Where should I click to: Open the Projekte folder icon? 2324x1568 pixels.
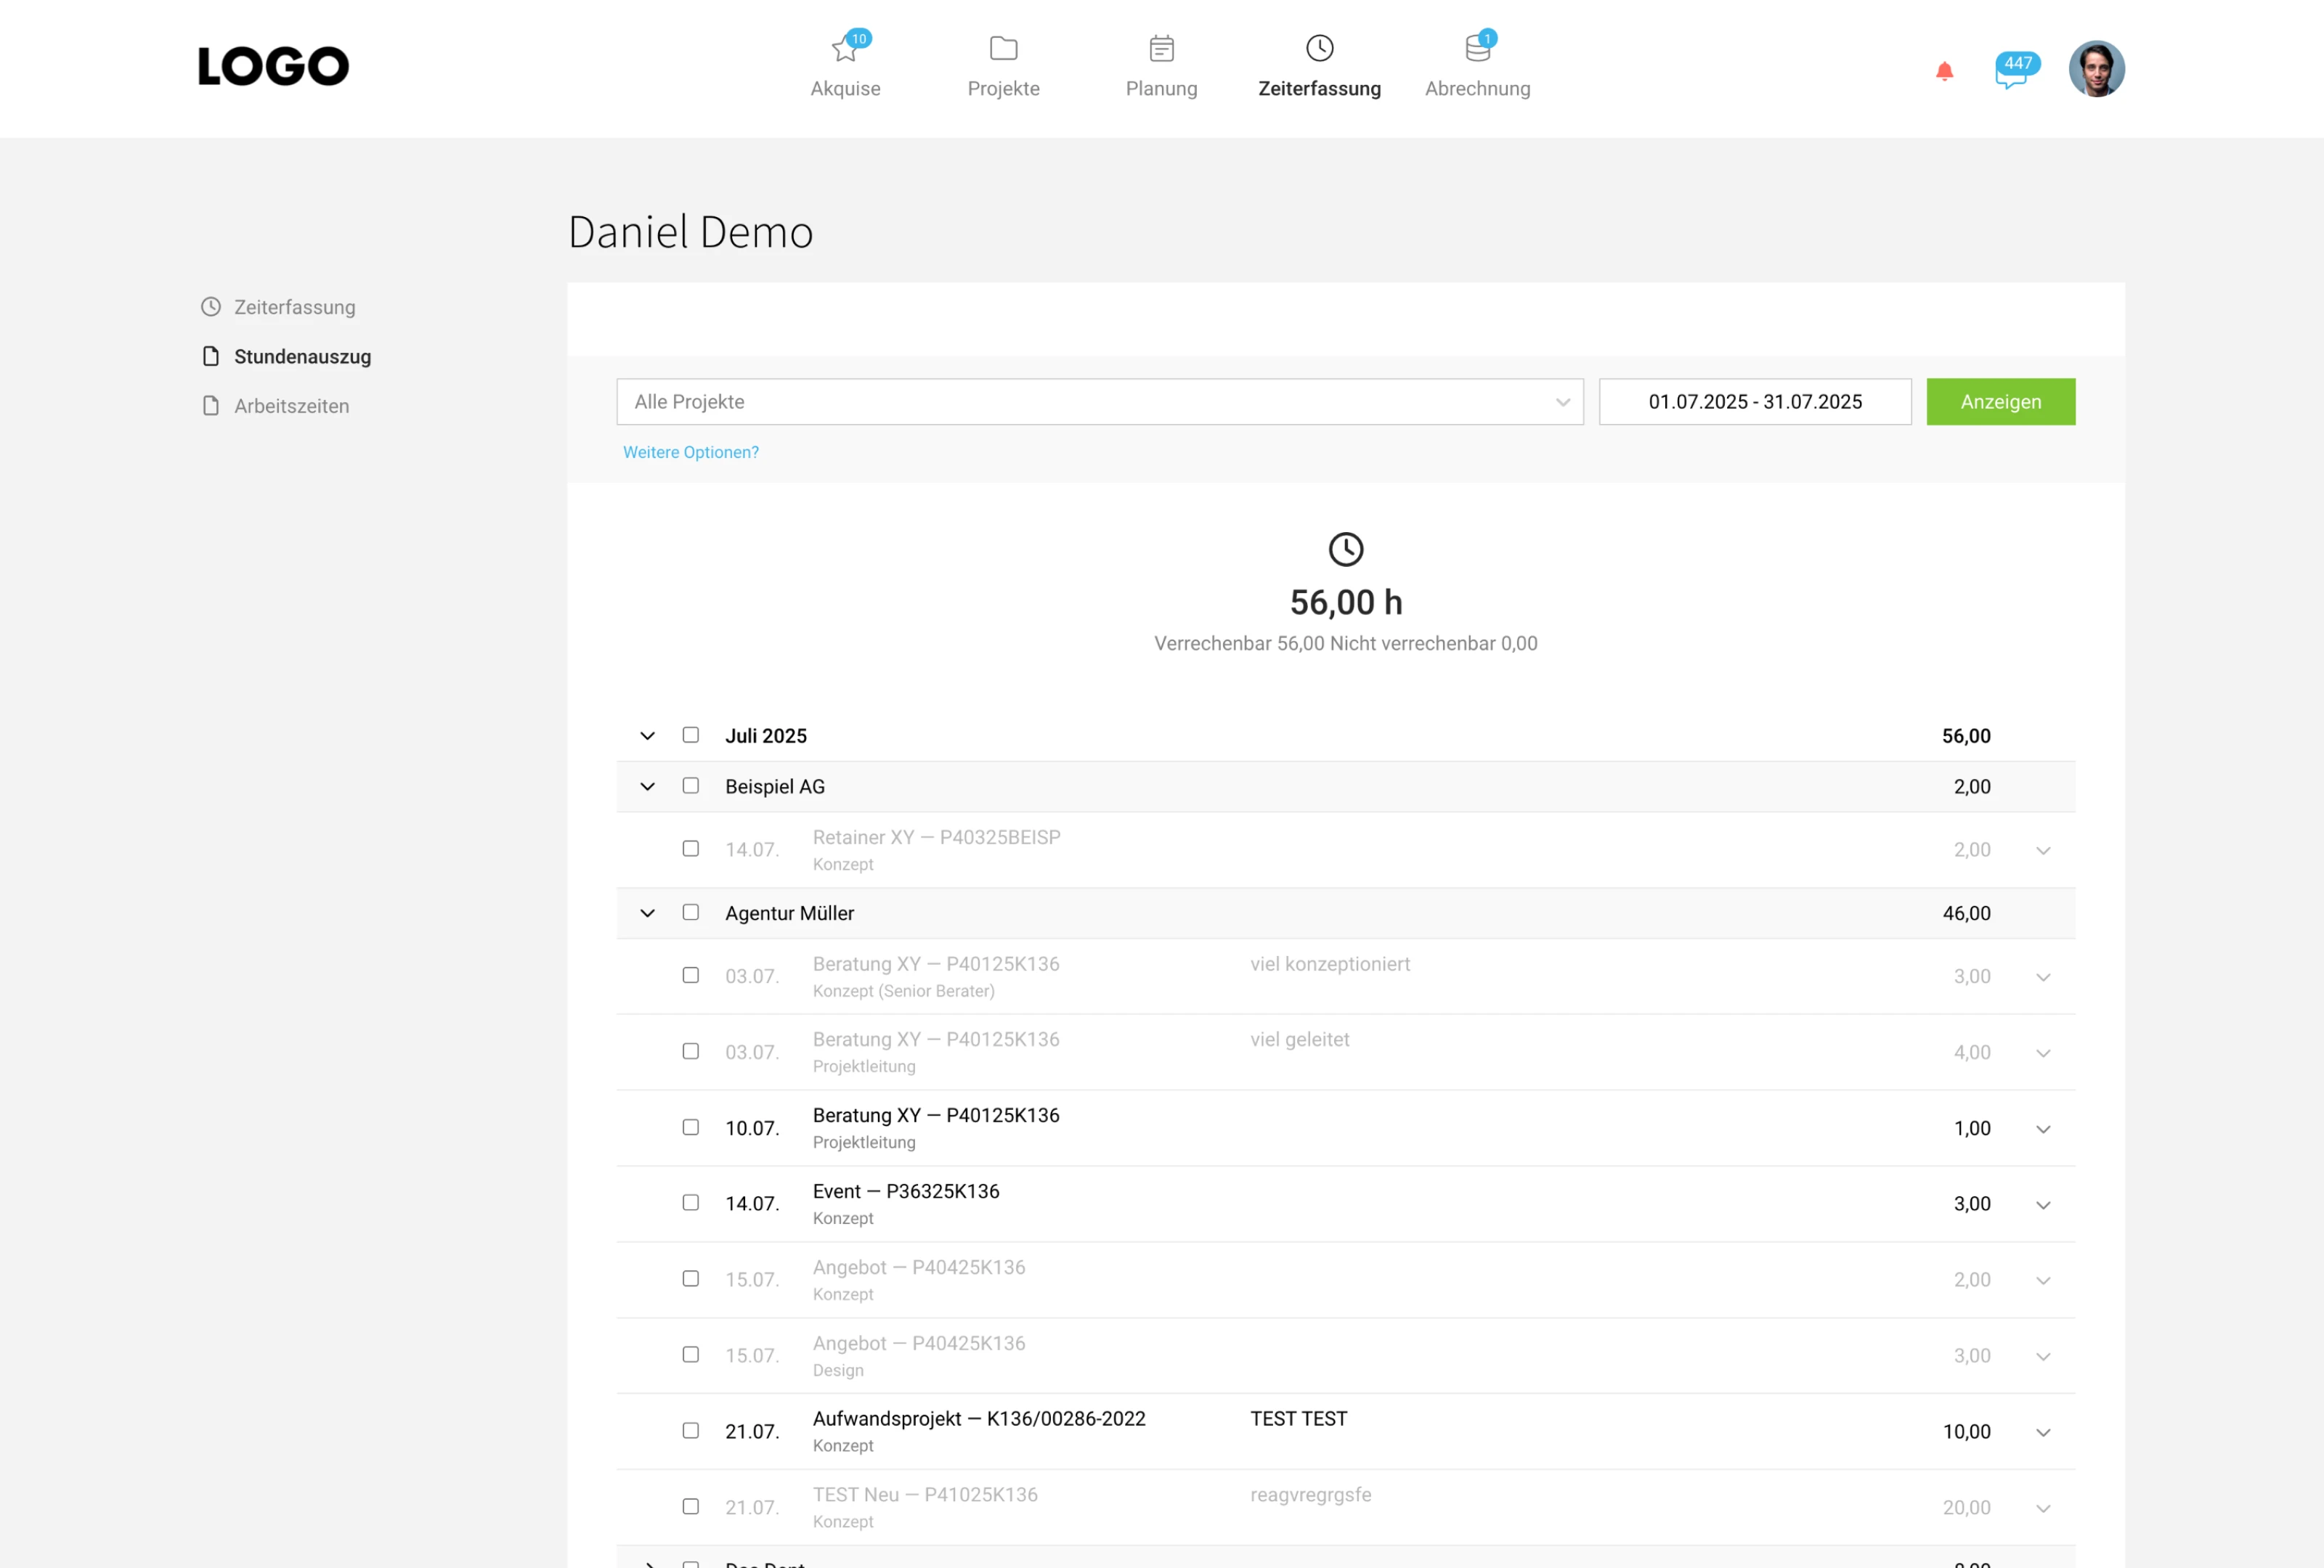pyautogui.click(x=1003, y=49)
